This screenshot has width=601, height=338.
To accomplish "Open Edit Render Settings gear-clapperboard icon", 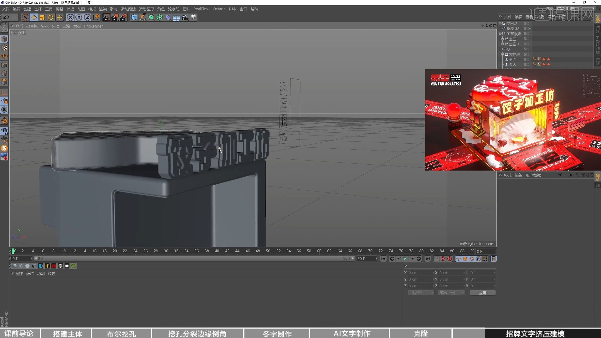I will coord(124,18).
